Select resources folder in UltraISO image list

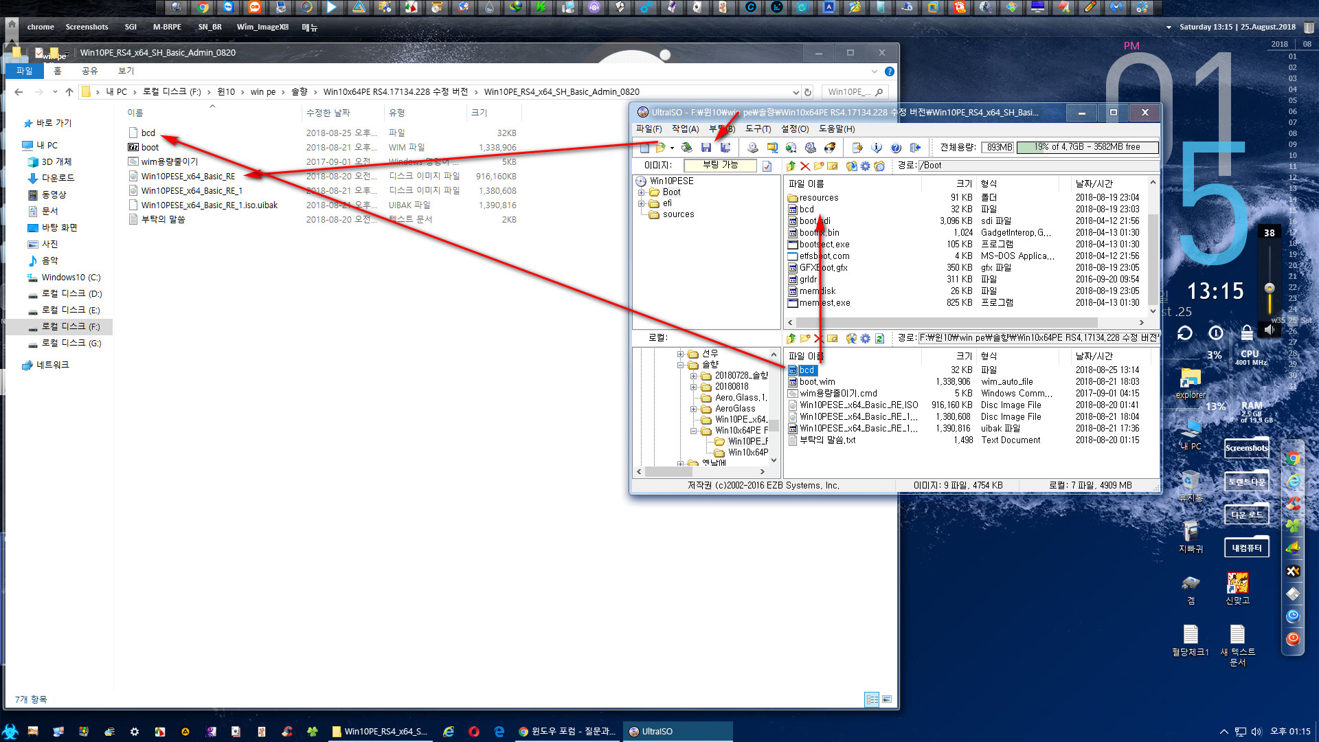(818, 198)
